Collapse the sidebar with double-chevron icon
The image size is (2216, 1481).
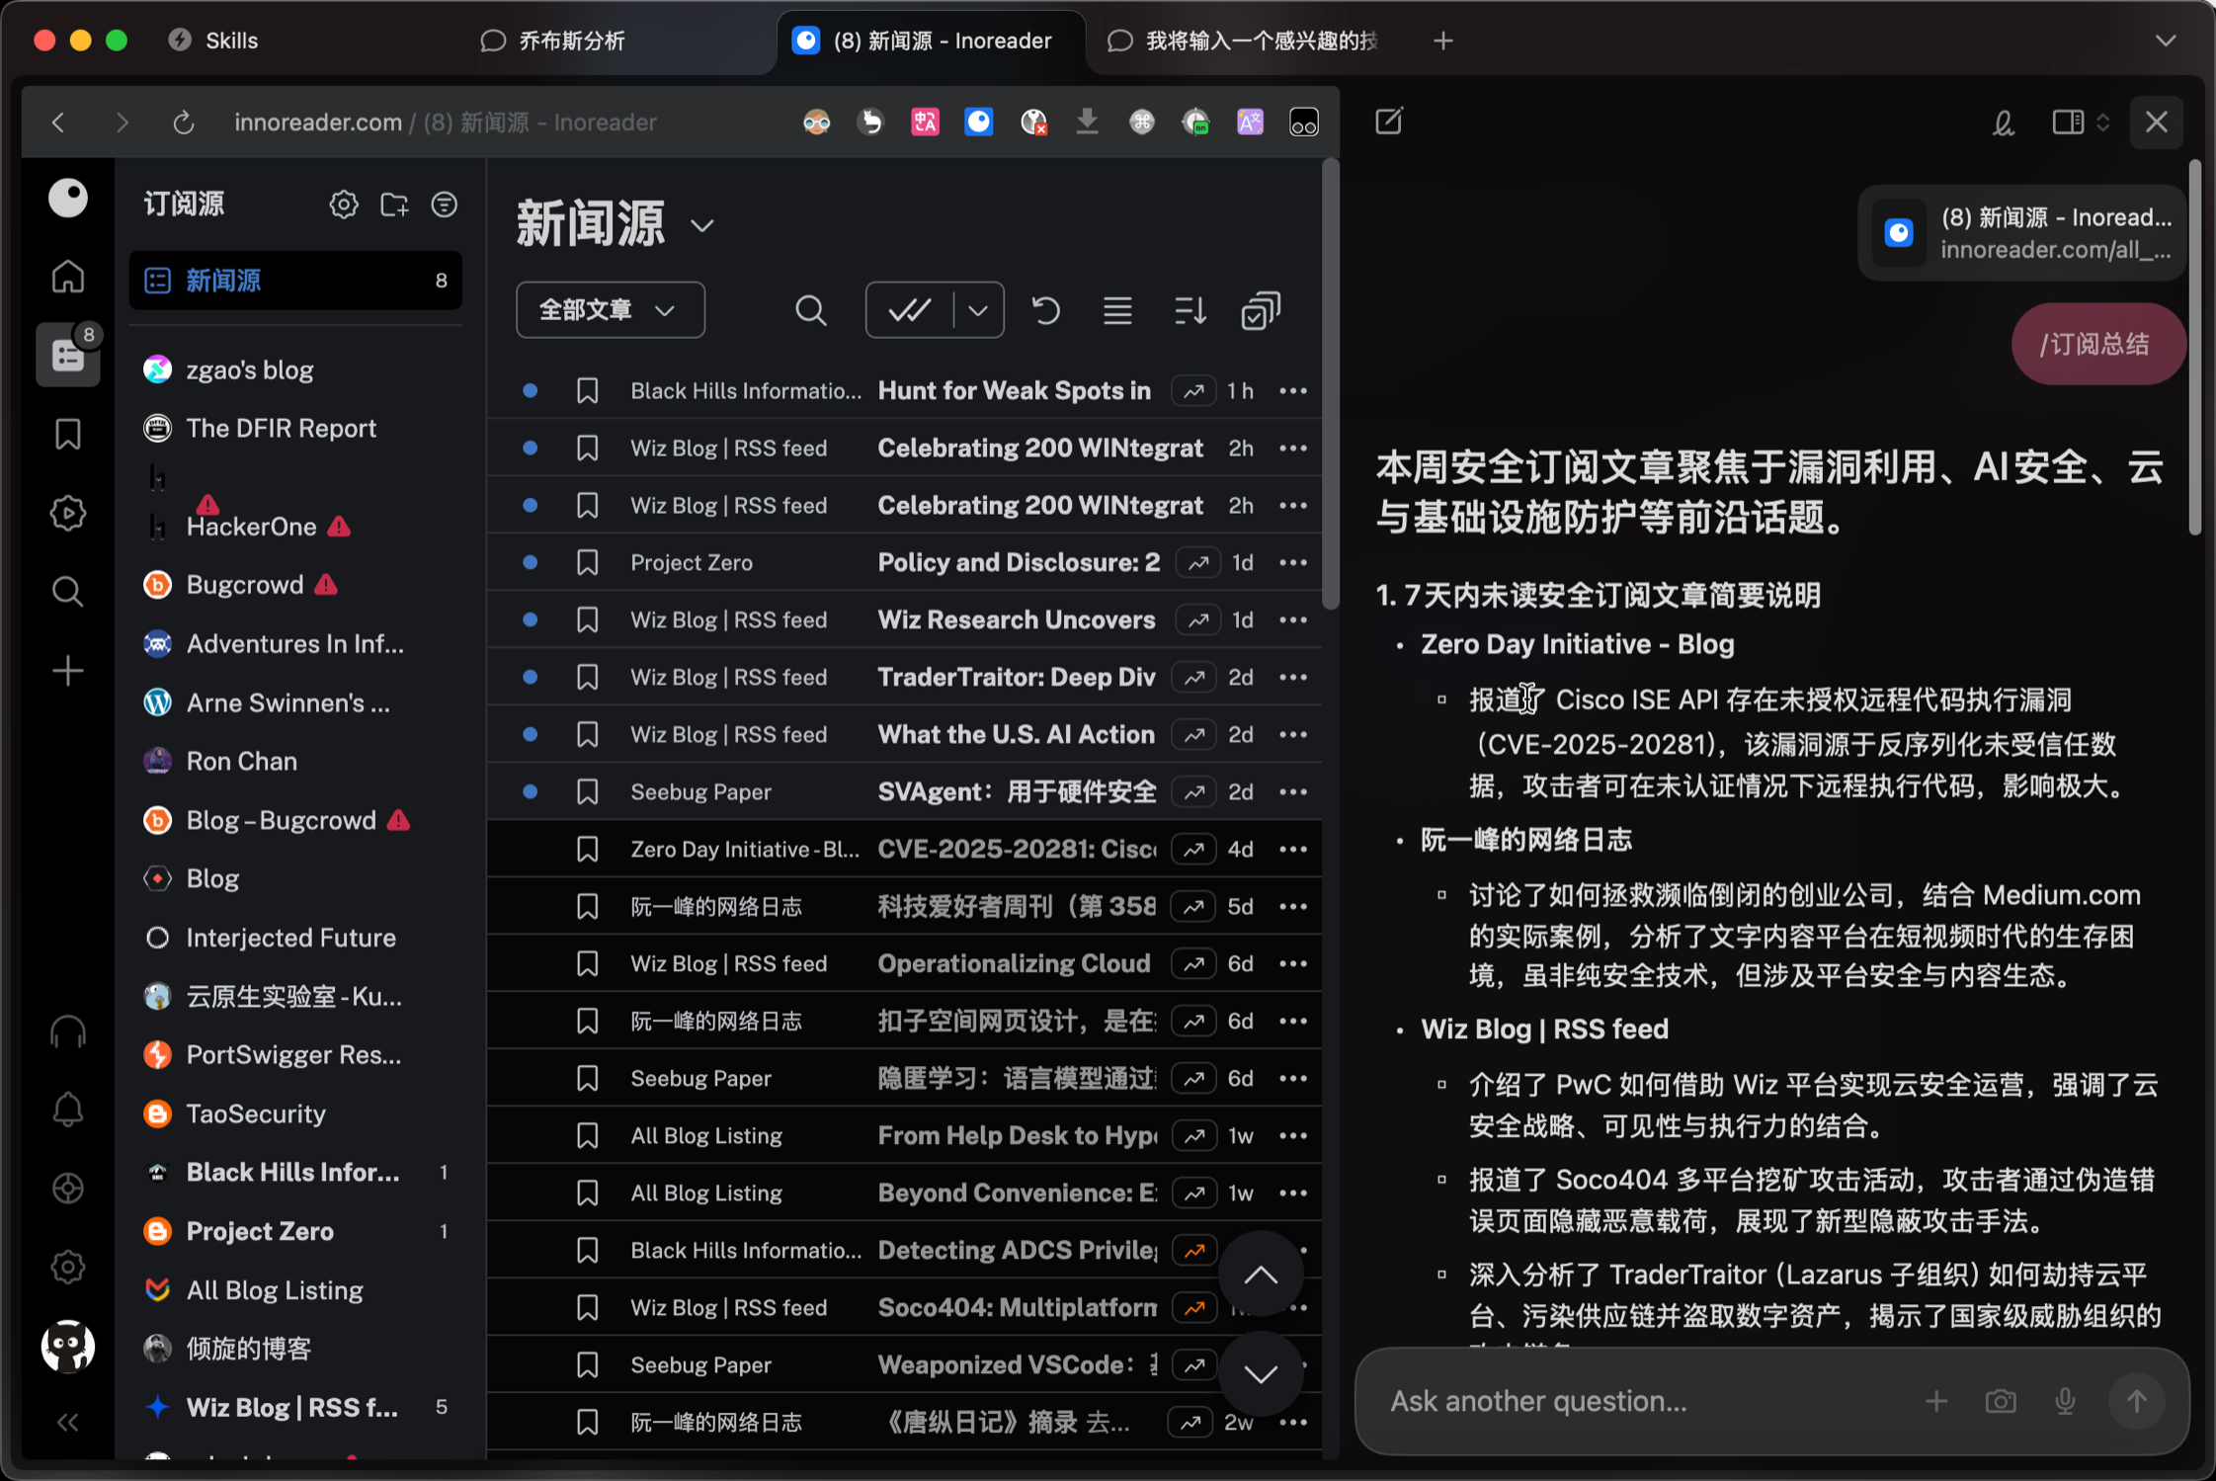(68, 1422)
